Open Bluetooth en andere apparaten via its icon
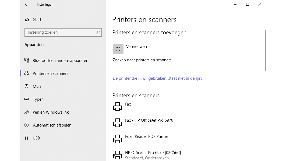Viewport: 286px width, 161px height. (x=27, y=60)
